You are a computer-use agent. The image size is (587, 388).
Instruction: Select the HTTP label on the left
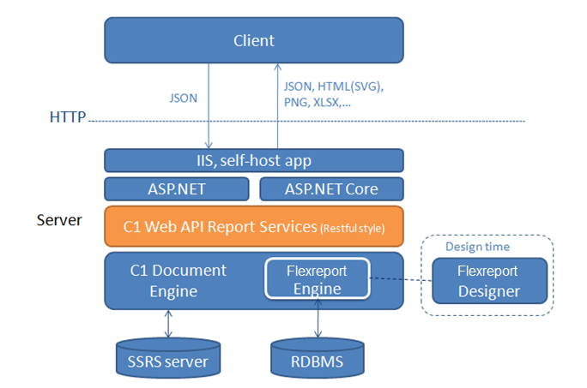(x=67, y=117)
